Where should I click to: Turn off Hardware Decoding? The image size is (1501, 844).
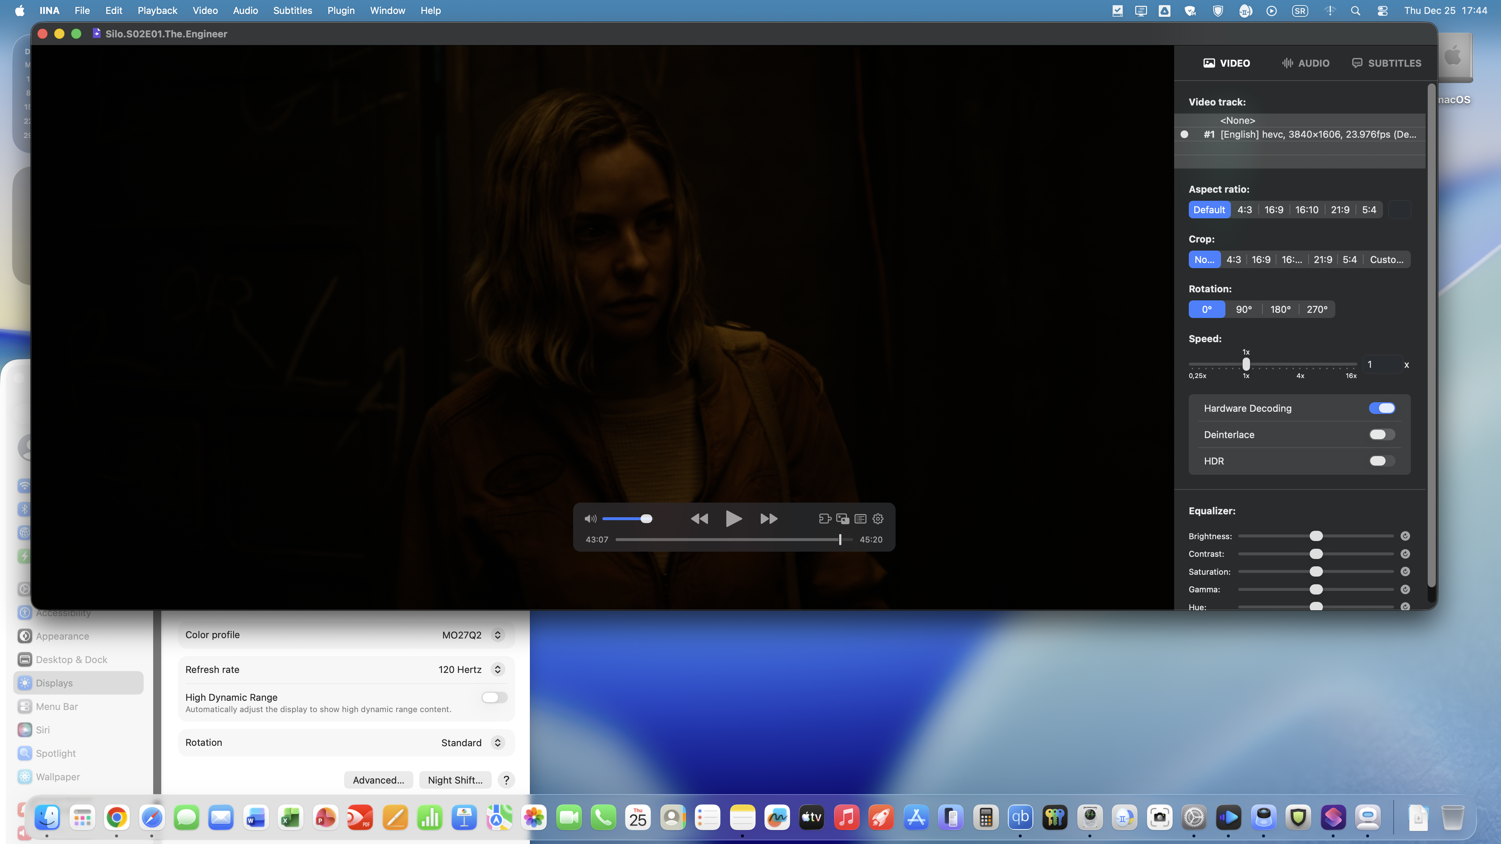pos(1382,408)
